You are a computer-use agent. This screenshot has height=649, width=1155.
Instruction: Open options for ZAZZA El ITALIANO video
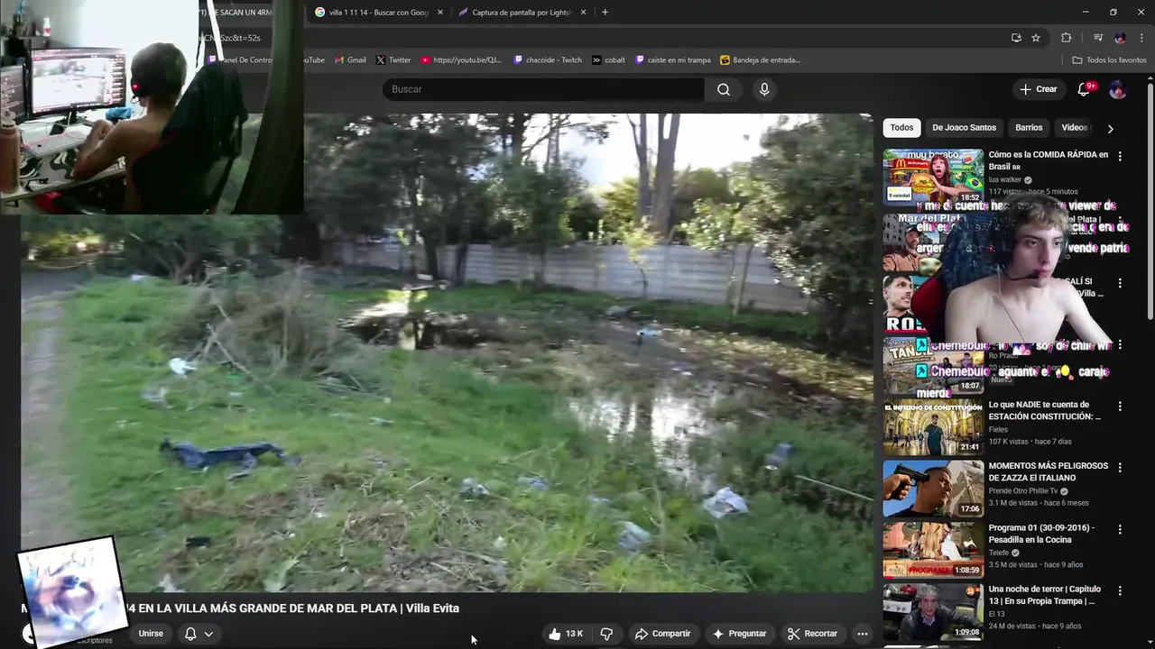[1120, 468]
